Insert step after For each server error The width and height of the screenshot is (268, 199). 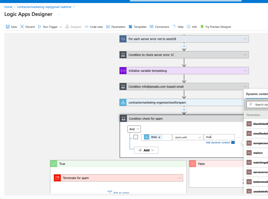tap(184, 46)
